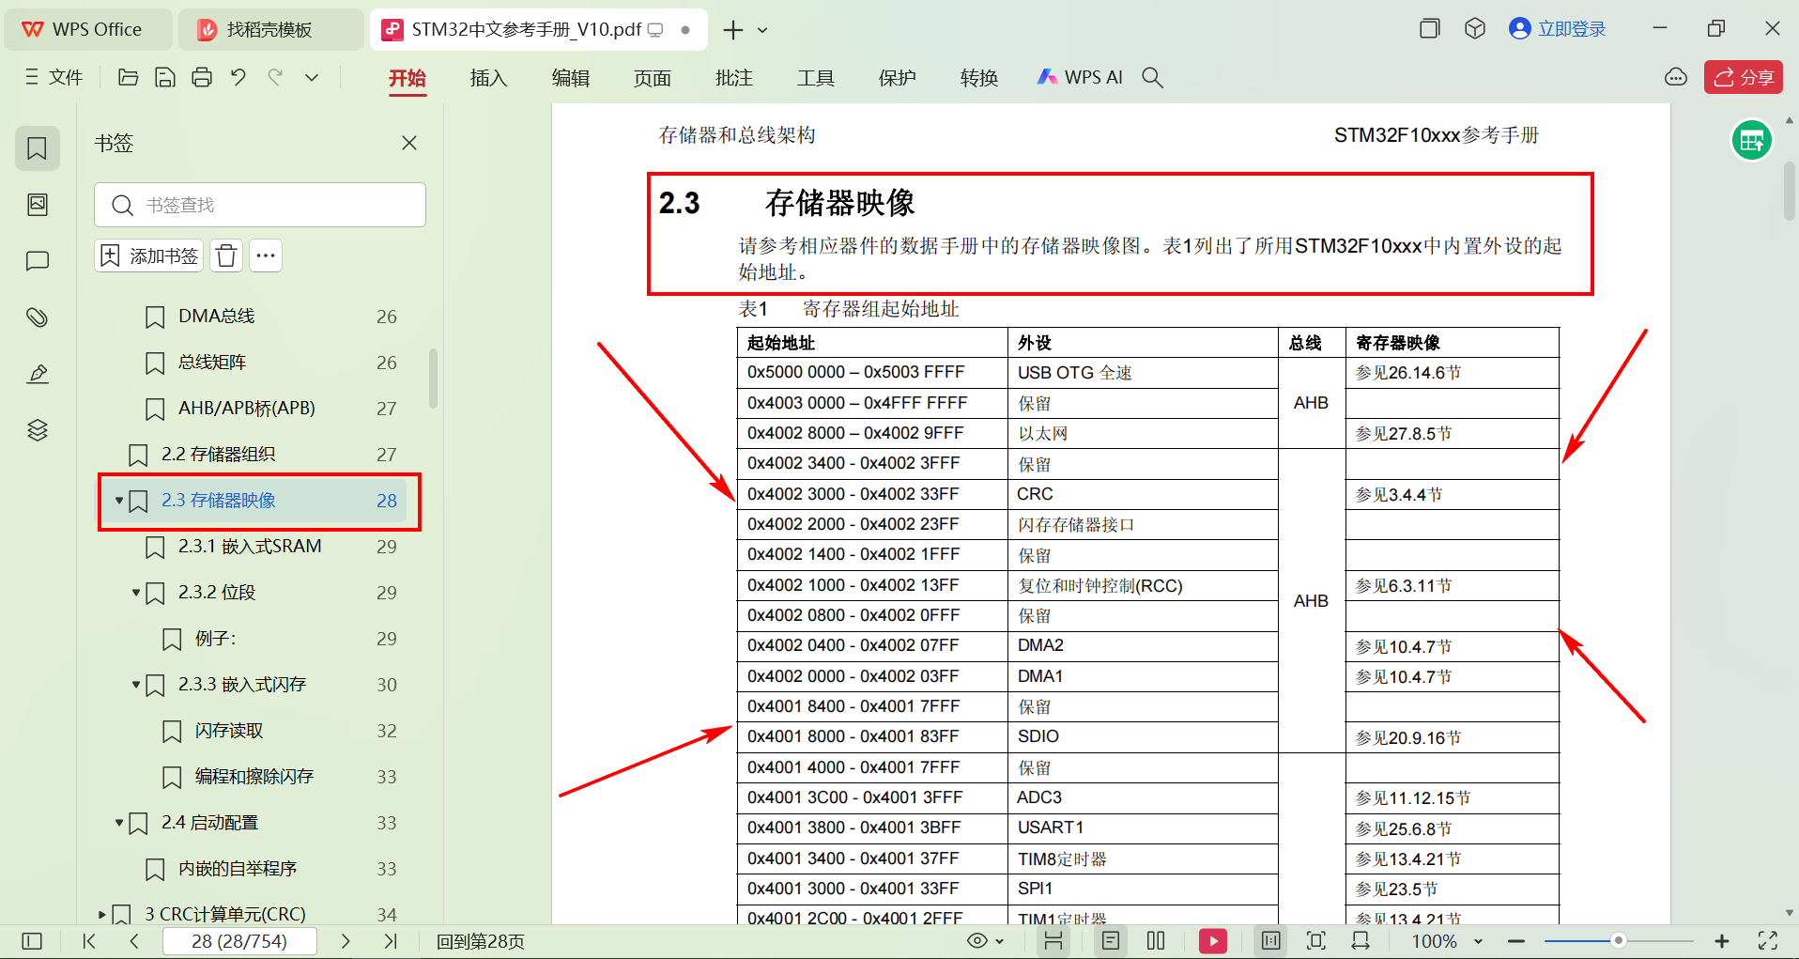Switch to the 插入 ribbon tab
The height and width of the screenshot is (959, 1799).
[x=488, y=78]
